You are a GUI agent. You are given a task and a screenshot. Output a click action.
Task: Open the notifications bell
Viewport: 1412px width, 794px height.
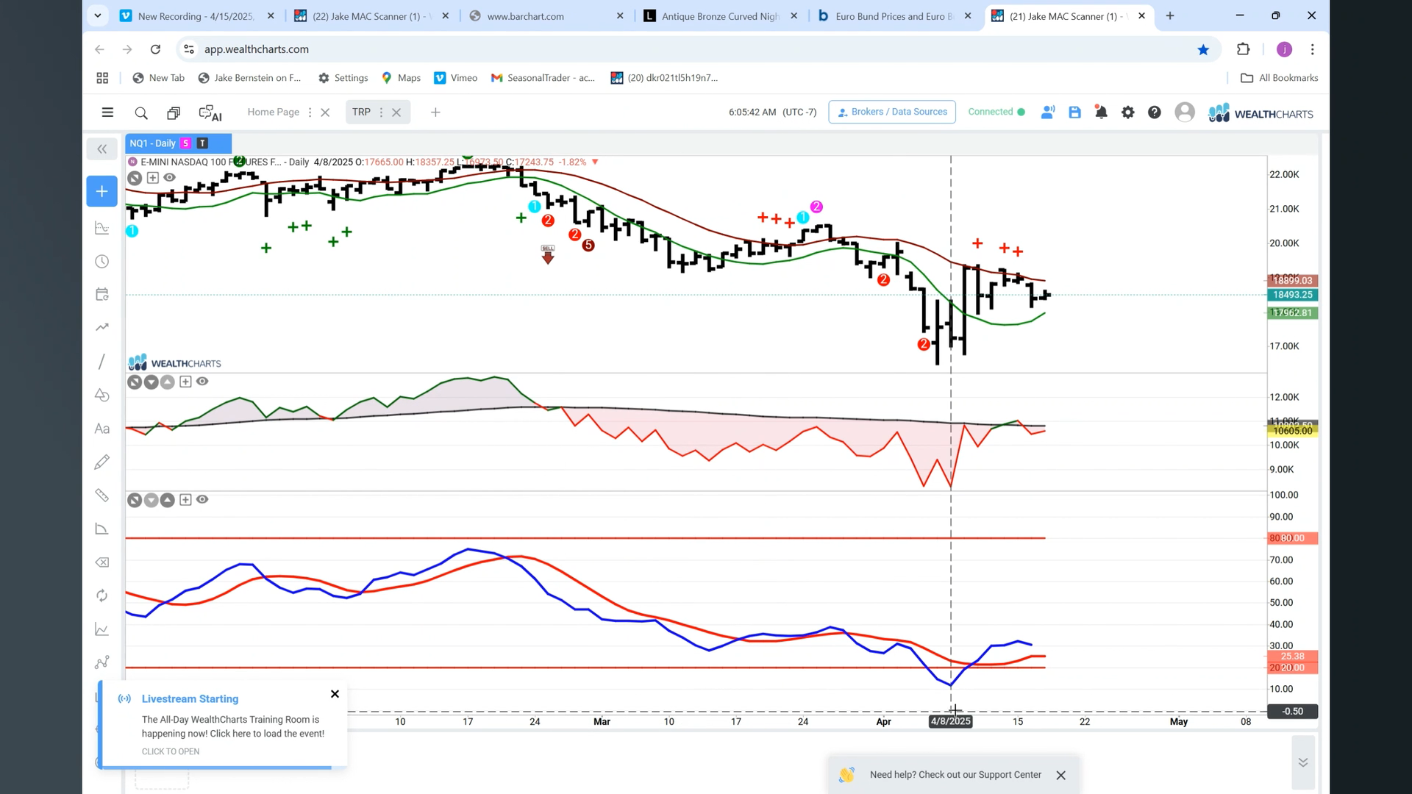[1101, 112]
